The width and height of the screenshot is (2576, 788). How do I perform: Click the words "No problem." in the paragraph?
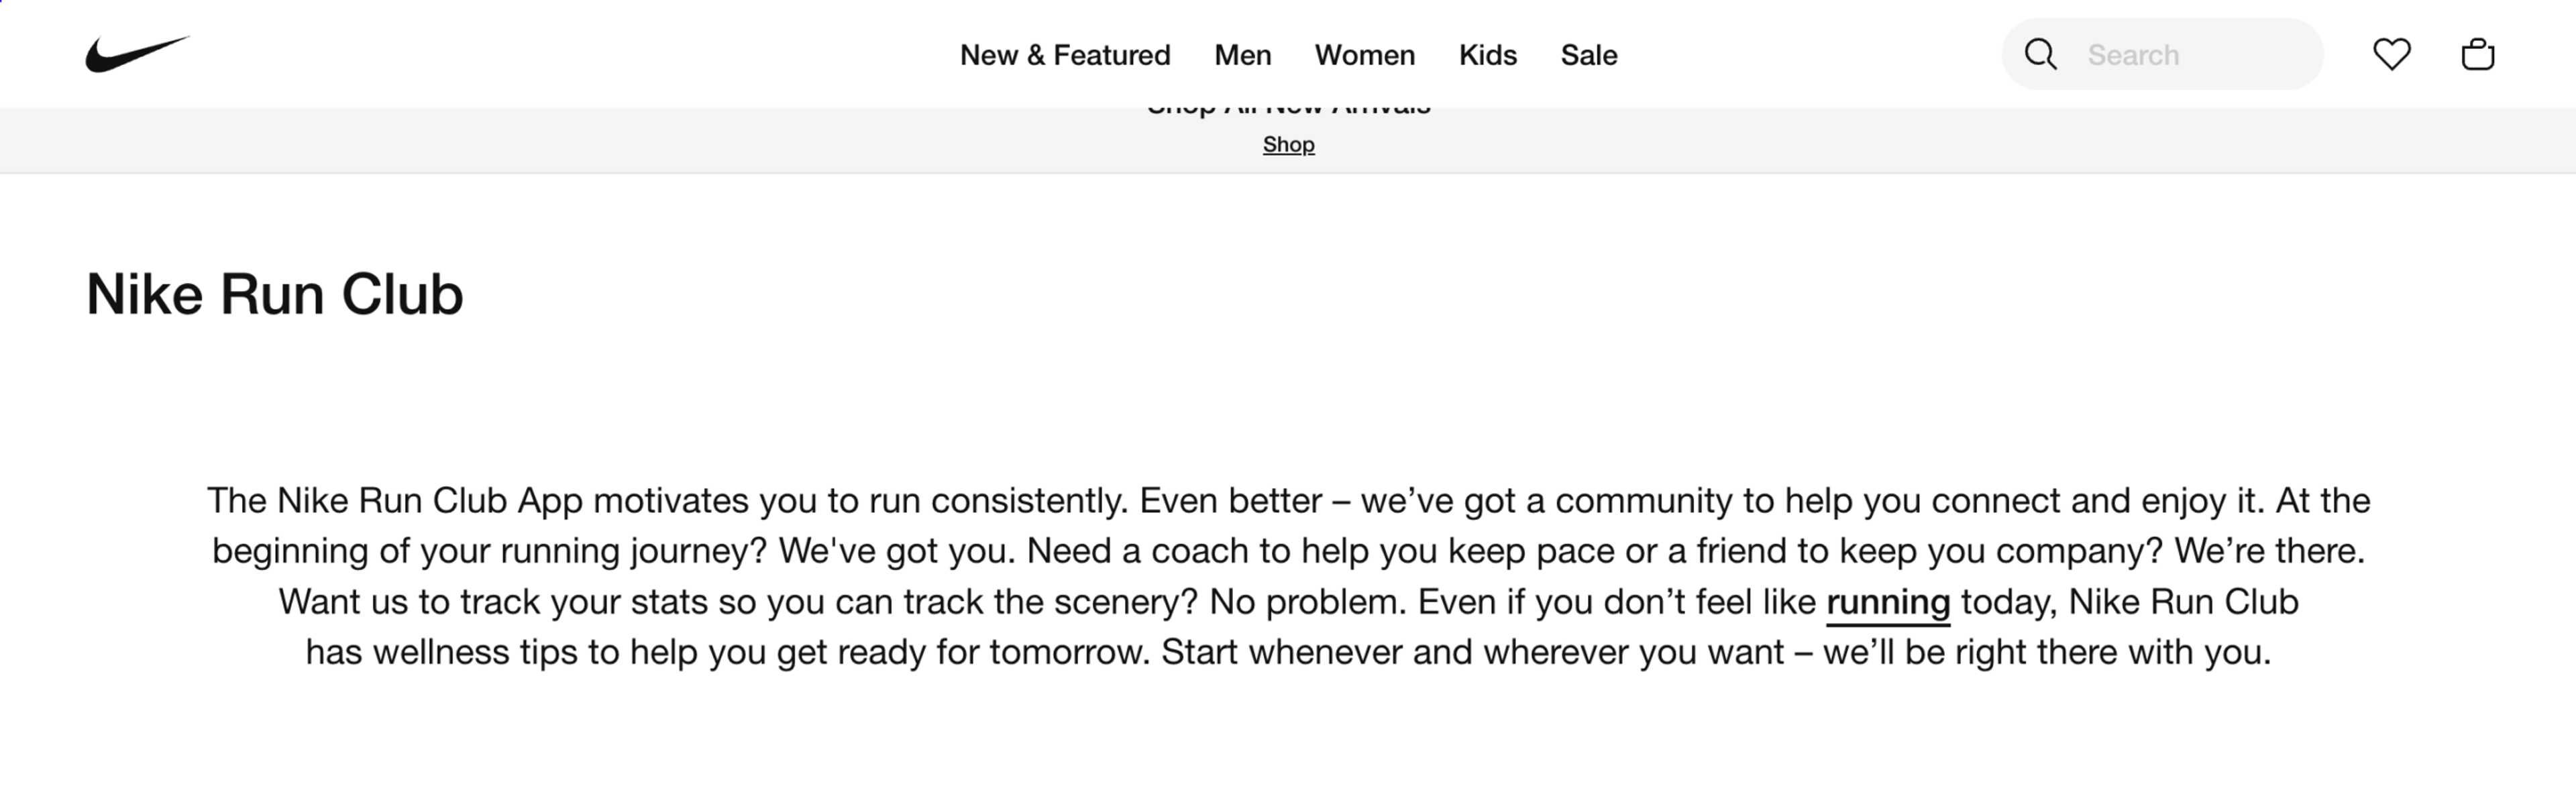1307,602
